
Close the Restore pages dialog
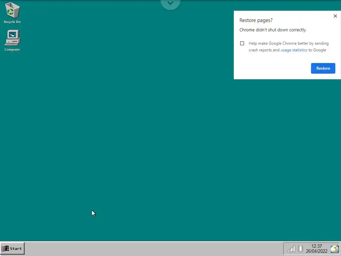[x=335, y=16]
